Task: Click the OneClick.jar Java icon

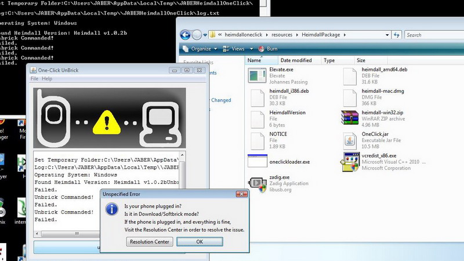Action: 350,141
